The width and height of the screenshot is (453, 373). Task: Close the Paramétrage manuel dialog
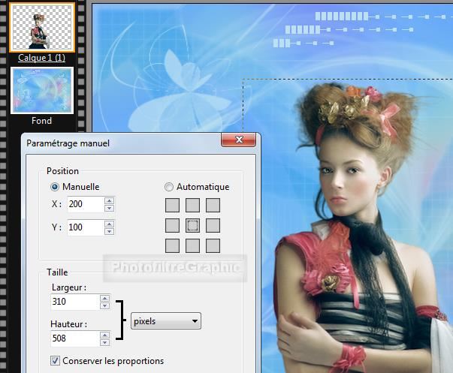pos(239,140)
